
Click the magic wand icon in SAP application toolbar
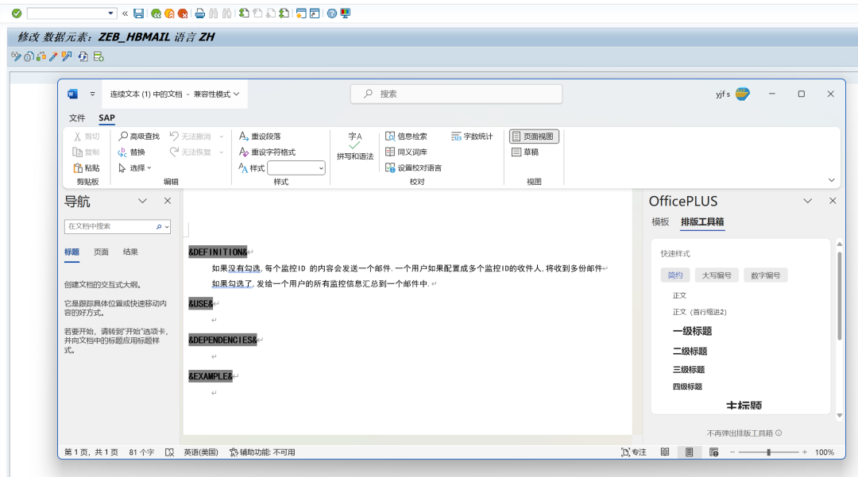tap(53, 56)
